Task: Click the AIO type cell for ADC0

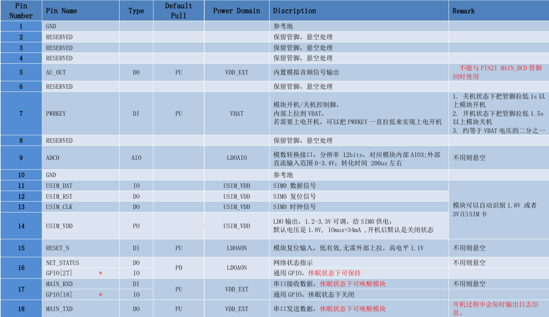Action: tap(136, 158)
